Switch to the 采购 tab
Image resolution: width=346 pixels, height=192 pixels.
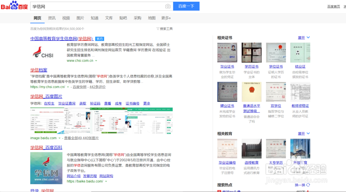coord(137,18)
